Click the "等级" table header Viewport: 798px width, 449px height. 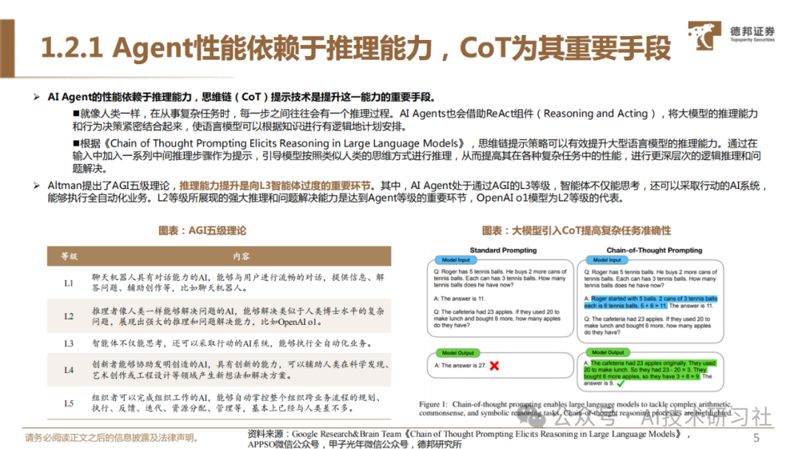tap(69, 256)
